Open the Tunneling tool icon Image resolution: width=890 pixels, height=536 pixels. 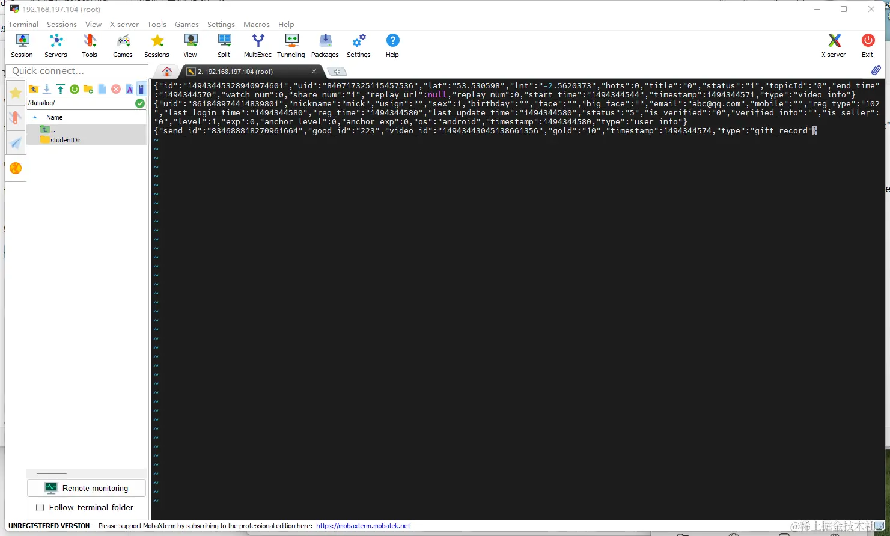(291, 46)
